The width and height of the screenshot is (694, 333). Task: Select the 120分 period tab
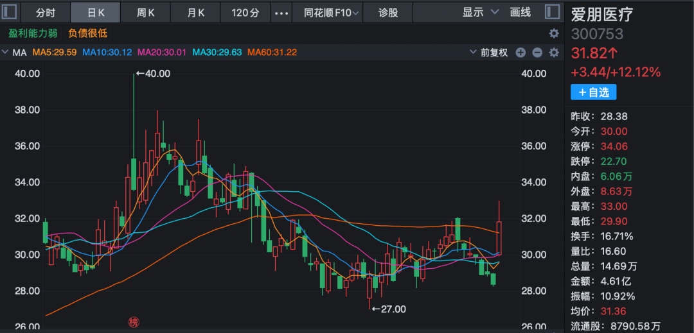pos(245,12)
